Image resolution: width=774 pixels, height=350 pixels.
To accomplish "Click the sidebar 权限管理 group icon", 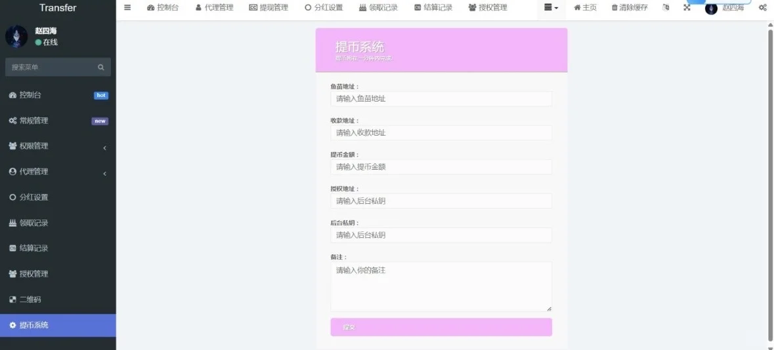I will pos(13,146).
